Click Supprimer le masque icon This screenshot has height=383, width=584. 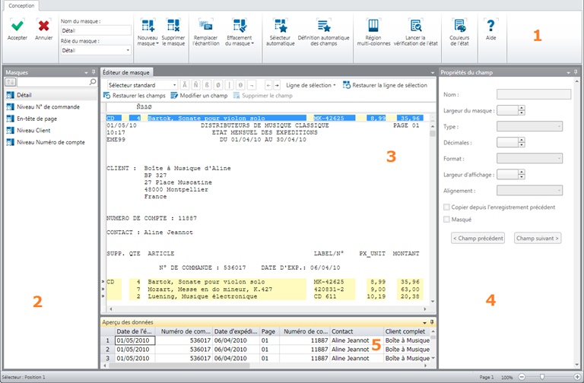(x=173, y=26)
